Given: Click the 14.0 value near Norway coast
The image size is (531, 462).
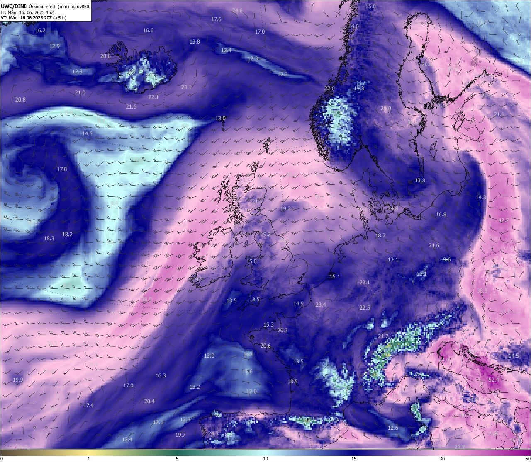Looking at the screenshot, I should pyautogui.click(x=353, y=27).
